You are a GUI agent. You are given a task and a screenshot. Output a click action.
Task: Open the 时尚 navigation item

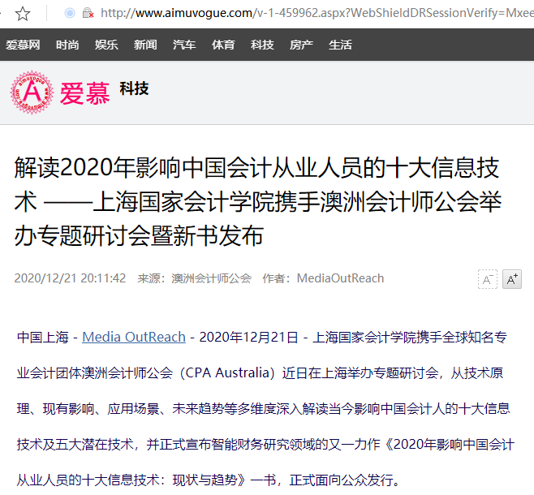click(67, 45)
